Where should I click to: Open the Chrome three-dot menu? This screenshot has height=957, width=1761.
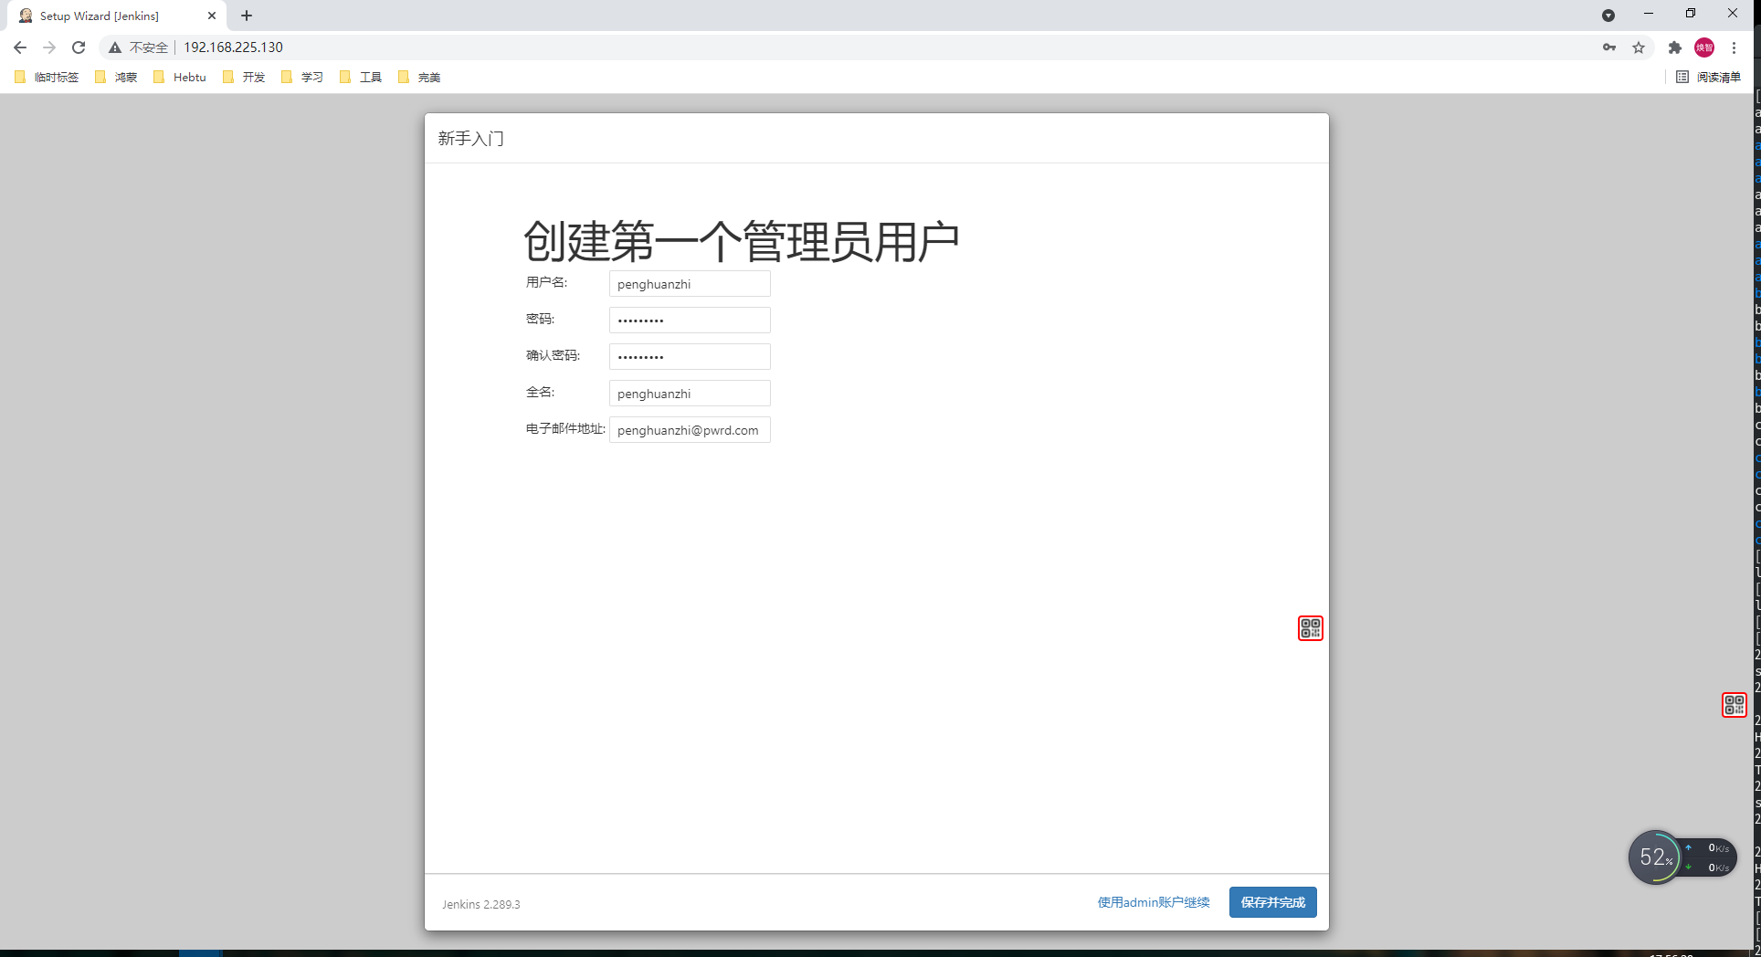[1734, 47]
